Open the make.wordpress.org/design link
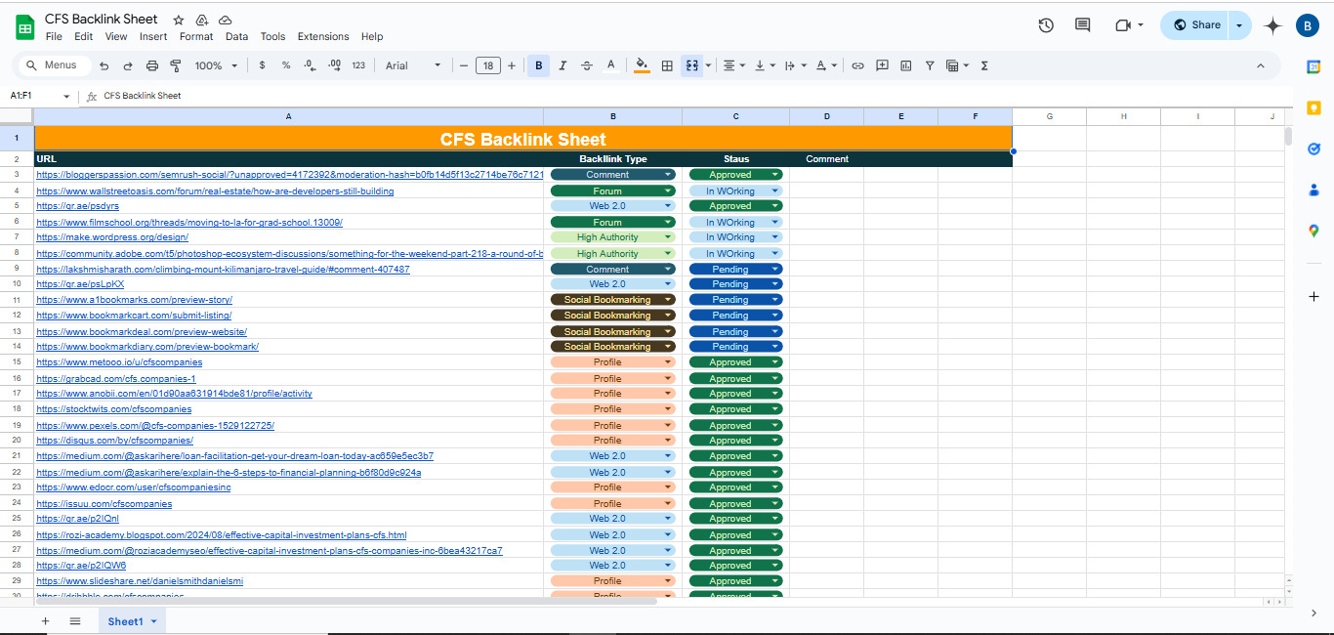1334x635 pixels. coord(112,237)
